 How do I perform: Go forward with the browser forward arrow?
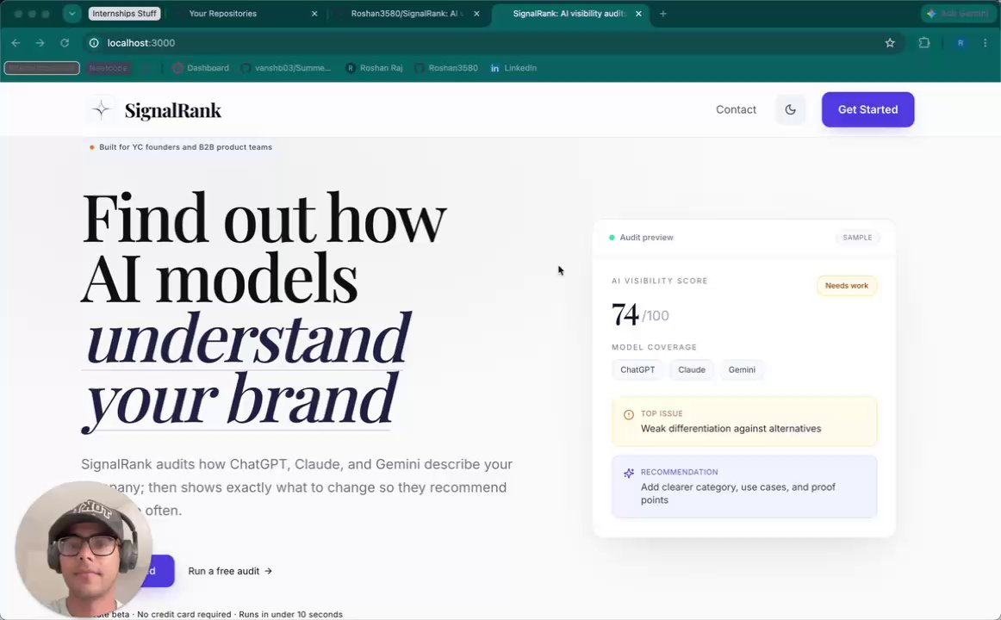(x=40, y=43)
